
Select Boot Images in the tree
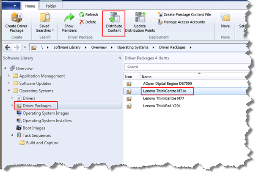pyautogui.click(x=34, y=128)
